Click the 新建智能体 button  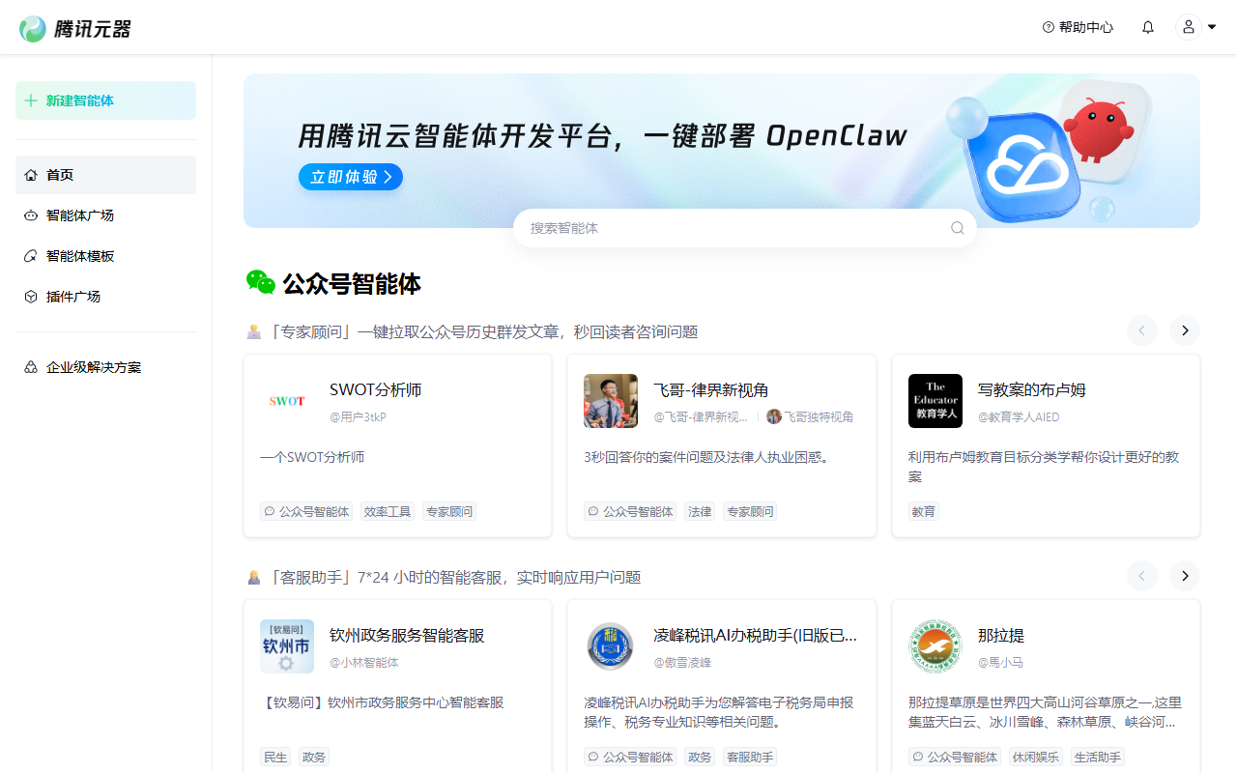coord(105,100)
